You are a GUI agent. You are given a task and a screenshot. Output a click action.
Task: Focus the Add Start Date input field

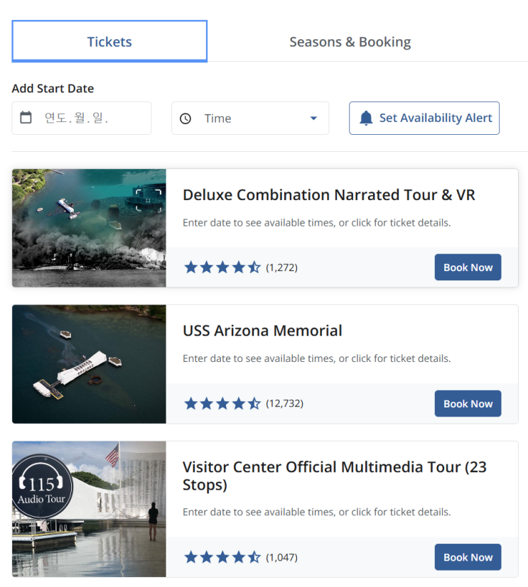pos(89,118)
